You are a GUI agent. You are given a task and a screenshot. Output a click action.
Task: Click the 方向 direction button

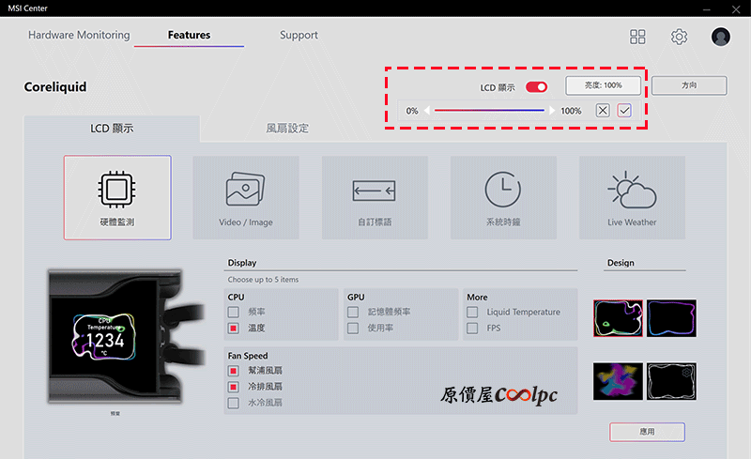point(689,85)
